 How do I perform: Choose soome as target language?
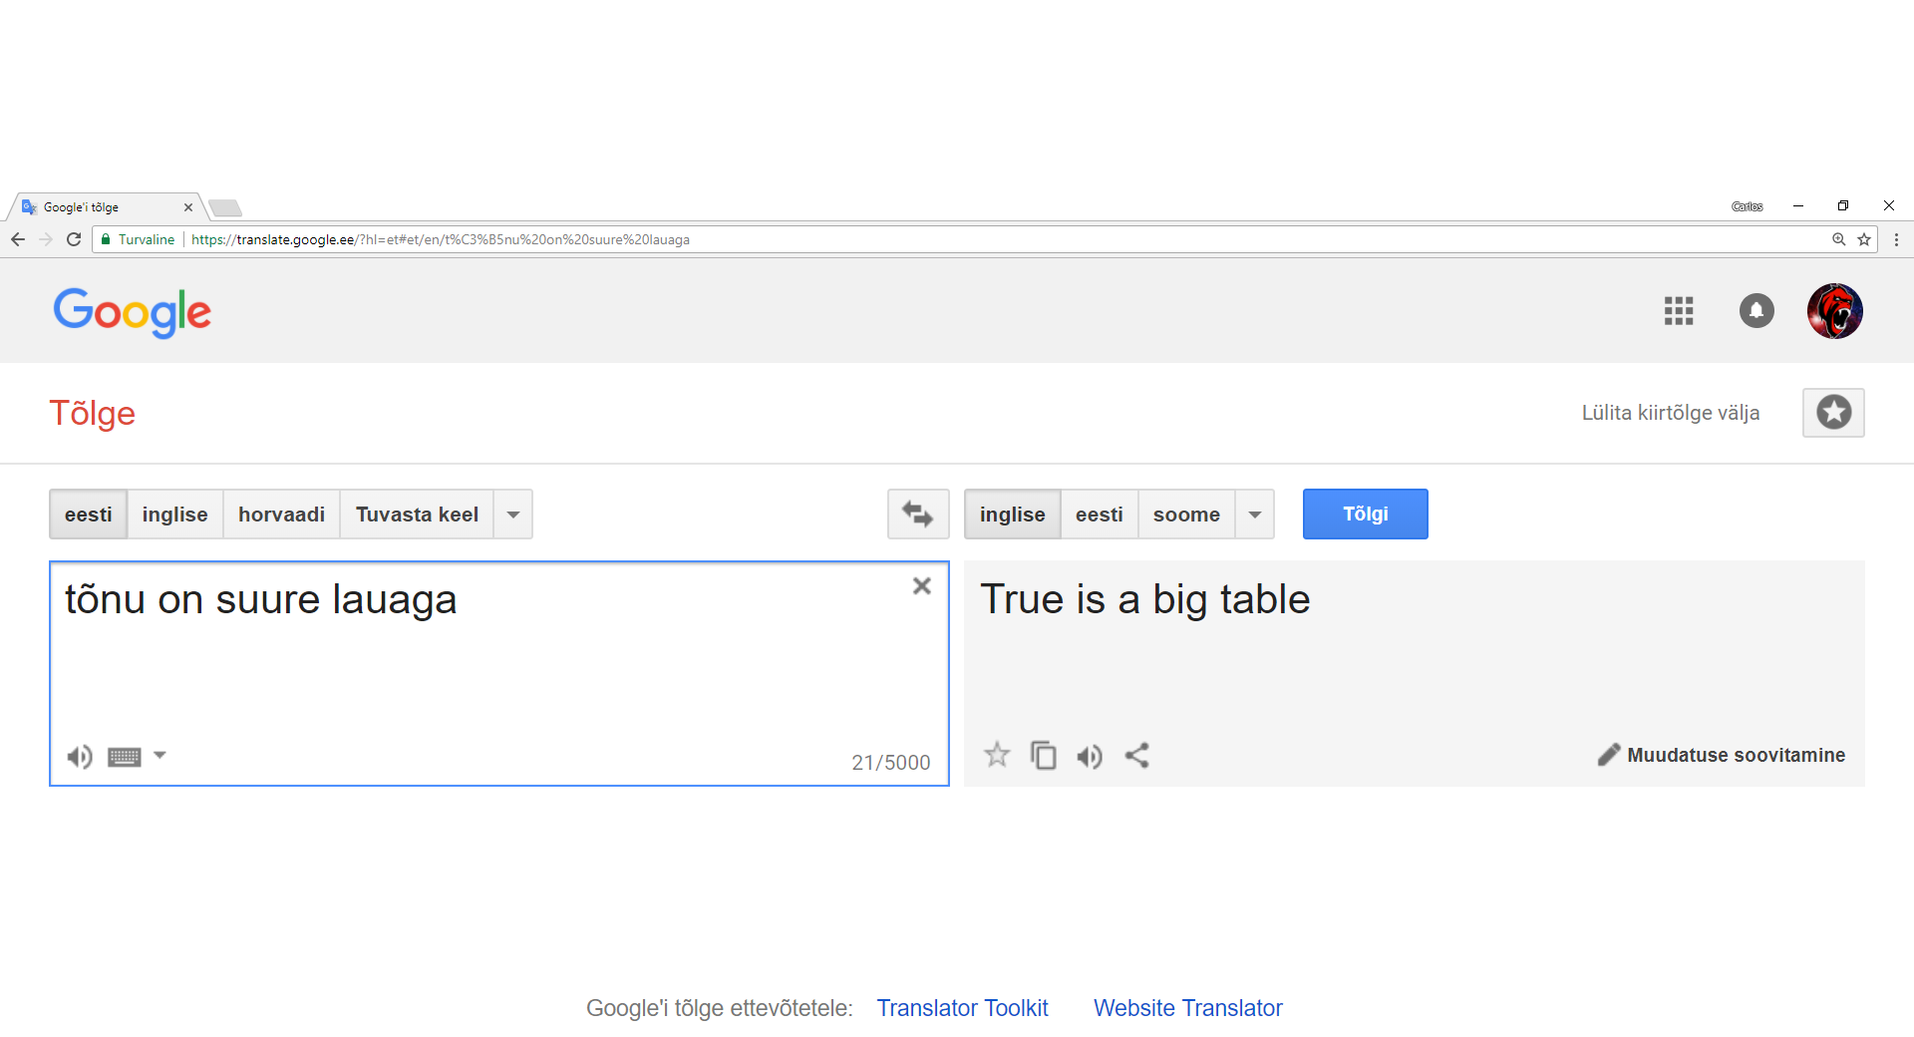pyautogui.click(x=1186, y=515)
